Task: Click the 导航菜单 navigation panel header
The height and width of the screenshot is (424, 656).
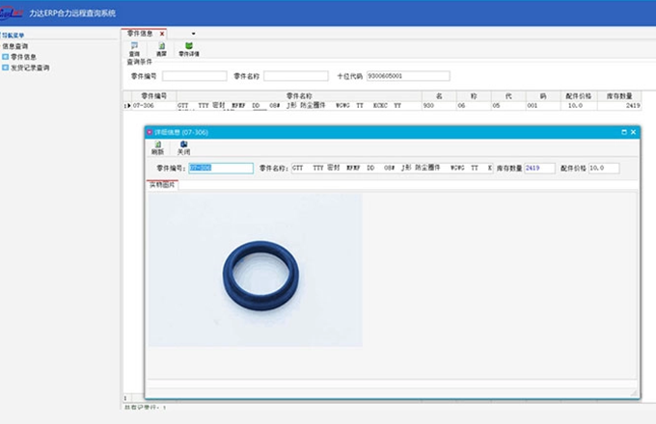Action: tap(13, 35)
